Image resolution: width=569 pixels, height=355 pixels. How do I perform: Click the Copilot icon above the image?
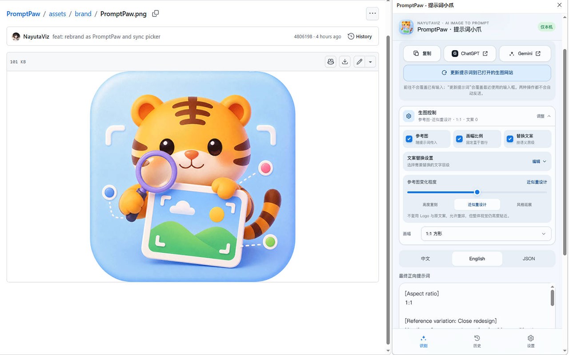coord(331,62)
